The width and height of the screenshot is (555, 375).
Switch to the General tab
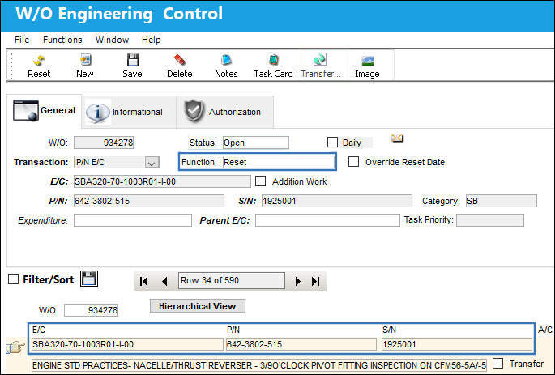coord(45,111)
